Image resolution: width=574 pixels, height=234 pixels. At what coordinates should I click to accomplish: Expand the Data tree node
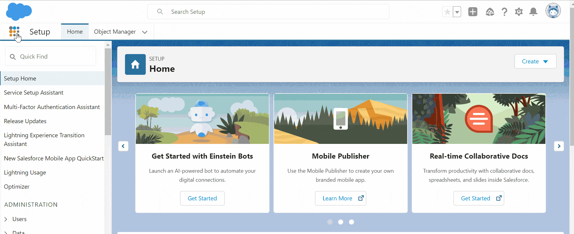coord(6,232)
